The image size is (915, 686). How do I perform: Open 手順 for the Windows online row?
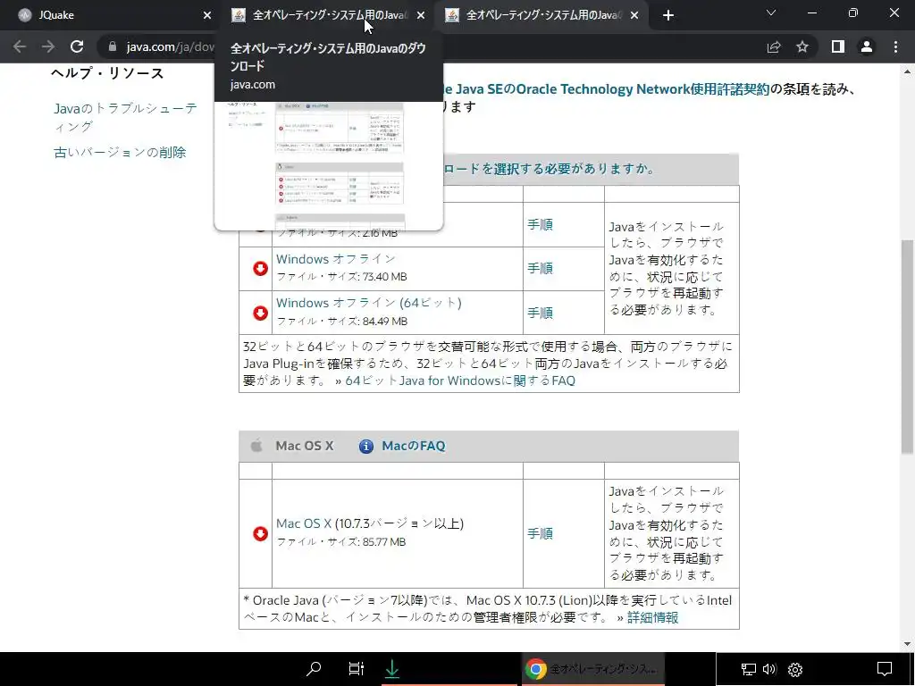coord(540,224)
